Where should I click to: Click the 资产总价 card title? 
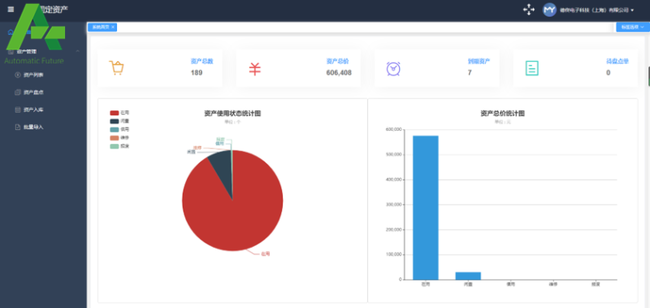click(x=338, y=61)
